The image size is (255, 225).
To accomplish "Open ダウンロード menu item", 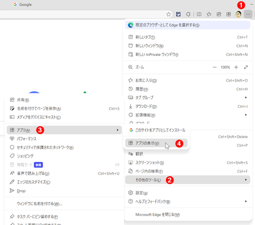I will [x=188, y=106].
